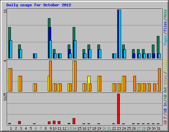The image size is (169, 132).
Task: Click the yellow visits bar for day 17
Action: coord(89,80)
